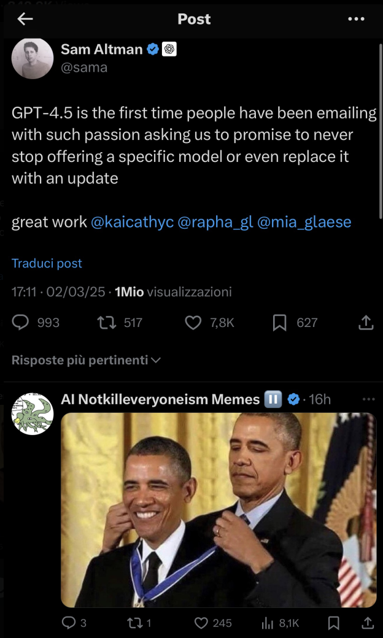Repost the AI Notkilleveryoneism Memes reply
The width and height of the screenshot is (383, 638).
pyautogui.click(x=135, y=623)
